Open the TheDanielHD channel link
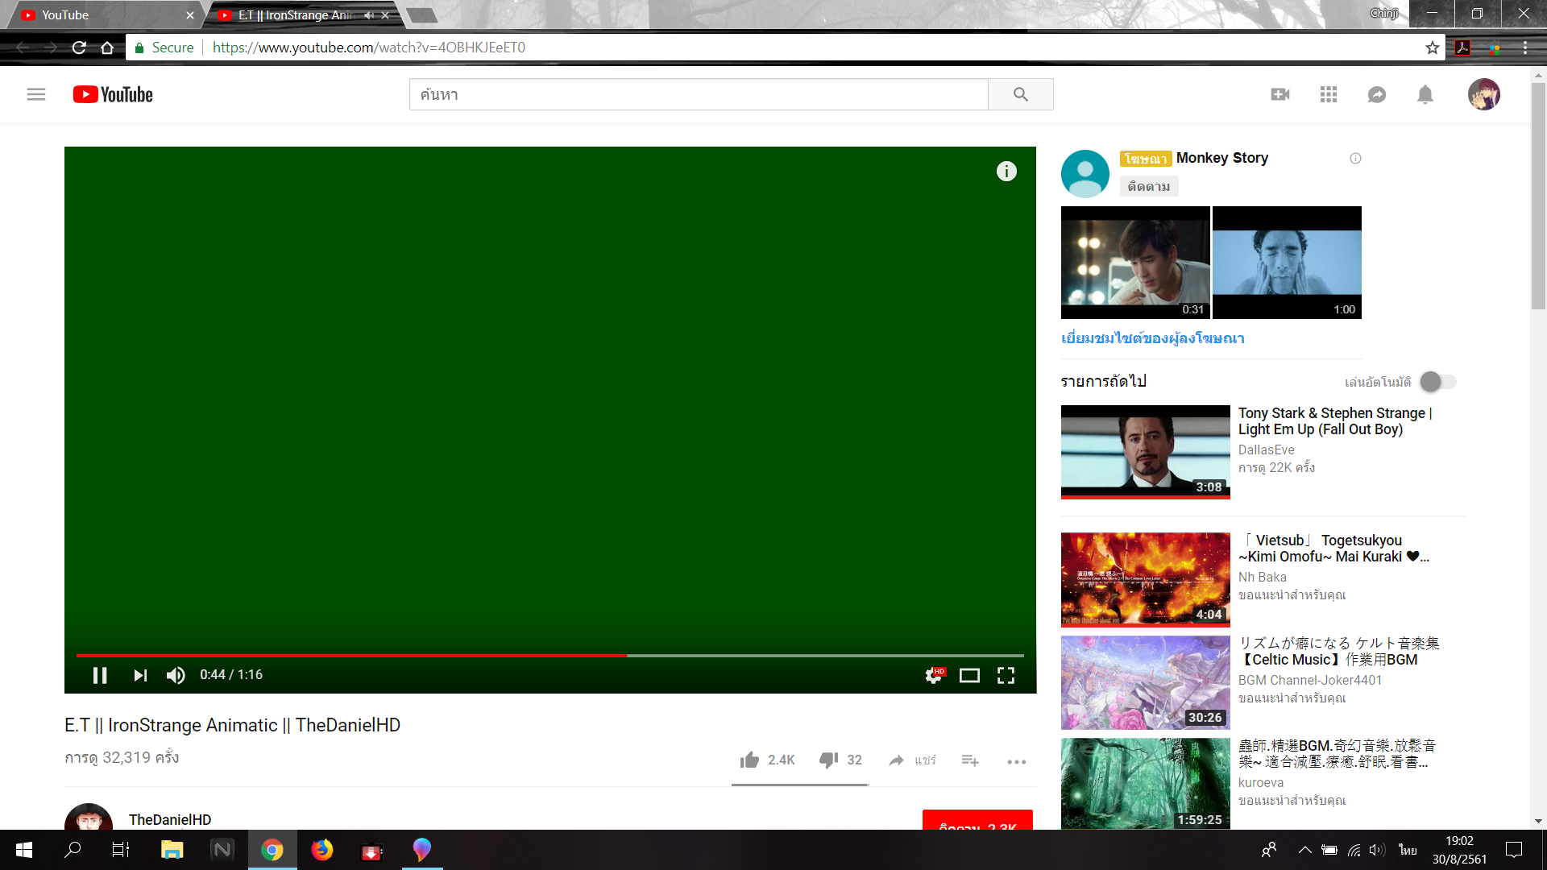This screenshot has width=1547, height=870. (x=170, y=819)
